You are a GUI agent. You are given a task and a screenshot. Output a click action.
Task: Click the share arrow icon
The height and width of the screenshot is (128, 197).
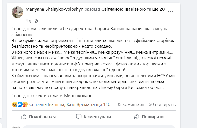click(136, 116)
